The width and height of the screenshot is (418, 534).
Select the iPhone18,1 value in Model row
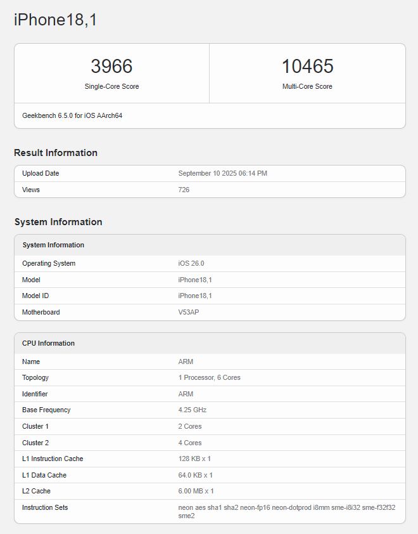coord(195,280)
